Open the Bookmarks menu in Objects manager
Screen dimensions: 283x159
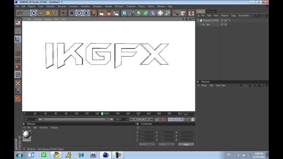(244, 15)
